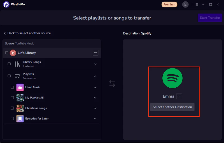Click Select another Destination button
Screen dimensions: 224x143
(x=172, y=107)
